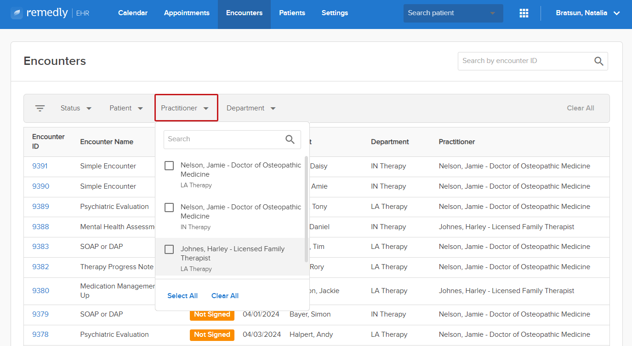Open encounter 9378

(x=40, y=334)
